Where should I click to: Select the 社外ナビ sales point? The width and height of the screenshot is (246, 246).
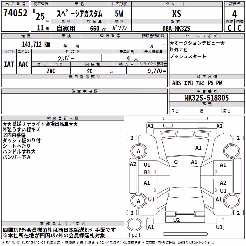pyautogui.click(x=179, y=50)
